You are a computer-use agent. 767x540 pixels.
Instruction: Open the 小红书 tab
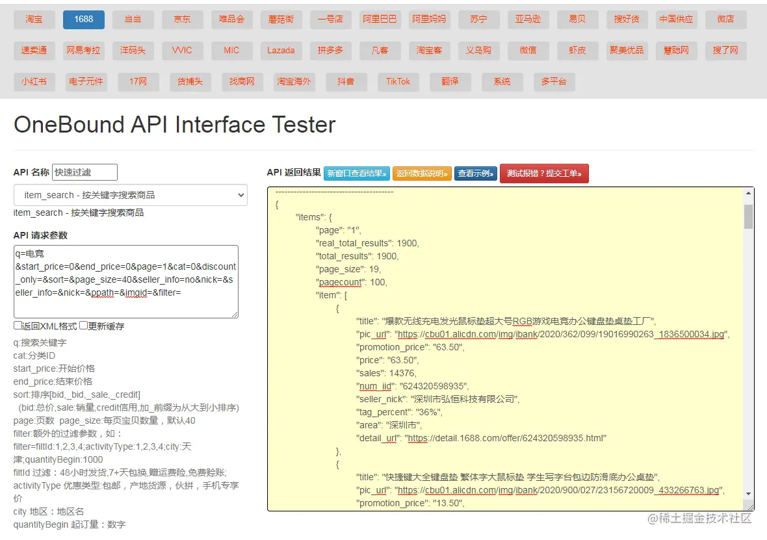34,82
